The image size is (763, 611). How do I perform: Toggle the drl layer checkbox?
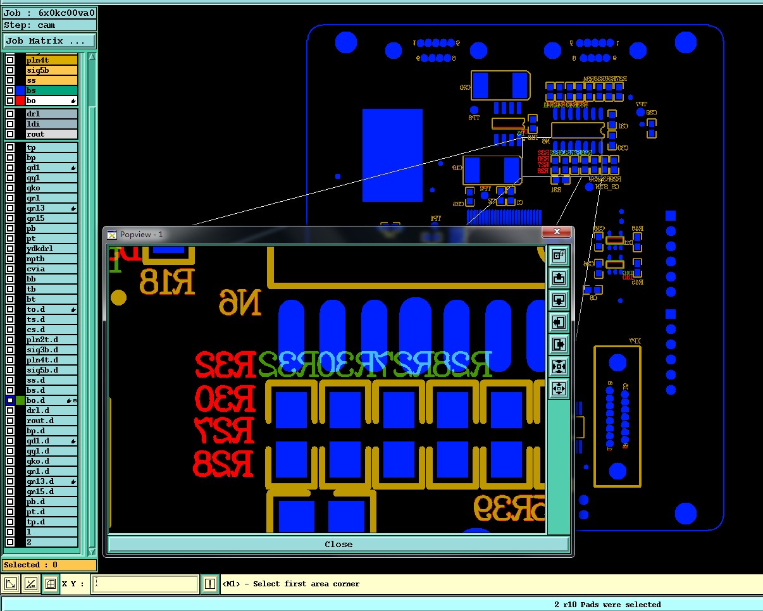pyautogui.click(x=10, y=114)
